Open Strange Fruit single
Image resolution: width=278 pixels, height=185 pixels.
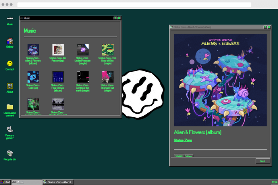pos(108,77)
